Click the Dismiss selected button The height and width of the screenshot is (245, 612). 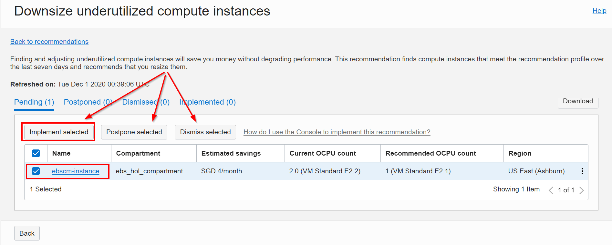click(205, 132)
